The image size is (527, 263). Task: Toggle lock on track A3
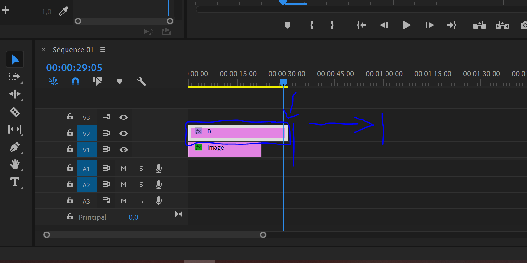[x=70, y=200]
